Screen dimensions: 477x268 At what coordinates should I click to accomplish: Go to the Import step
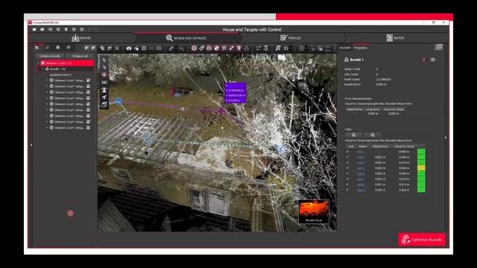point(81,38)
